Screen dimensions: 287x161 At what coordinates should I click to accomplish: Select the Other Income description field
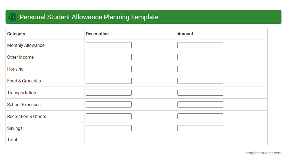[x=108, y=57]
